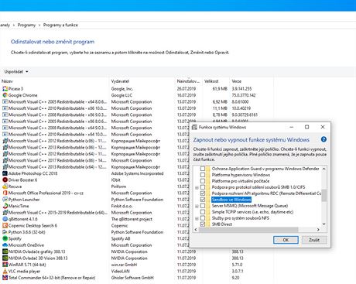This screenshot has height=284, width=356.
Task: Click the OK button
Action: coord(286,240)
